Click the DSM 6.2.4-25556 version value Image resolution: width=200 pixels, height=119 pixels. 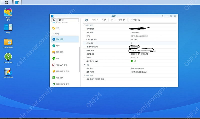click(141, 50)
